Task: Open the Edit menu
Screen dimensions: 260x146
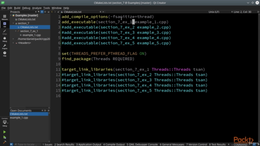Action: [10, 8]
